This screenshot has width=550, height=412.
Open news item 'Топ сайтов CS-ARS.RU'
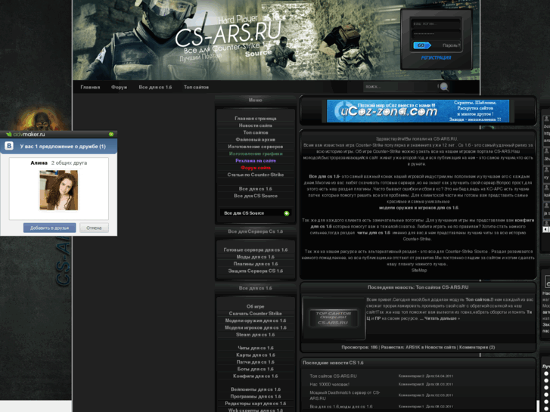coord(333,376)
